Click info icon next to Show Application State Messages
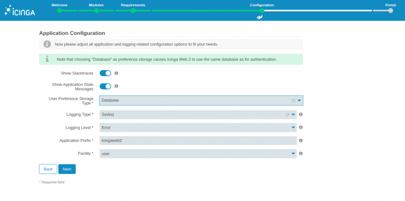This screenshot has height=201, width=405. point(116,86)
